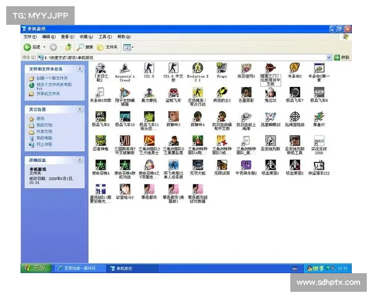Image resolution: width=373 pixels, height=298 pixels.
Task: Open the 拳皇97 shortcut
Action: tap(319, 119)
